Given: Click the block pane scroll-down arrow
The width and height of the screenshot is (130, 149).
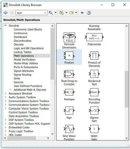Looking at the screenshot, I should tap(126, 138).
